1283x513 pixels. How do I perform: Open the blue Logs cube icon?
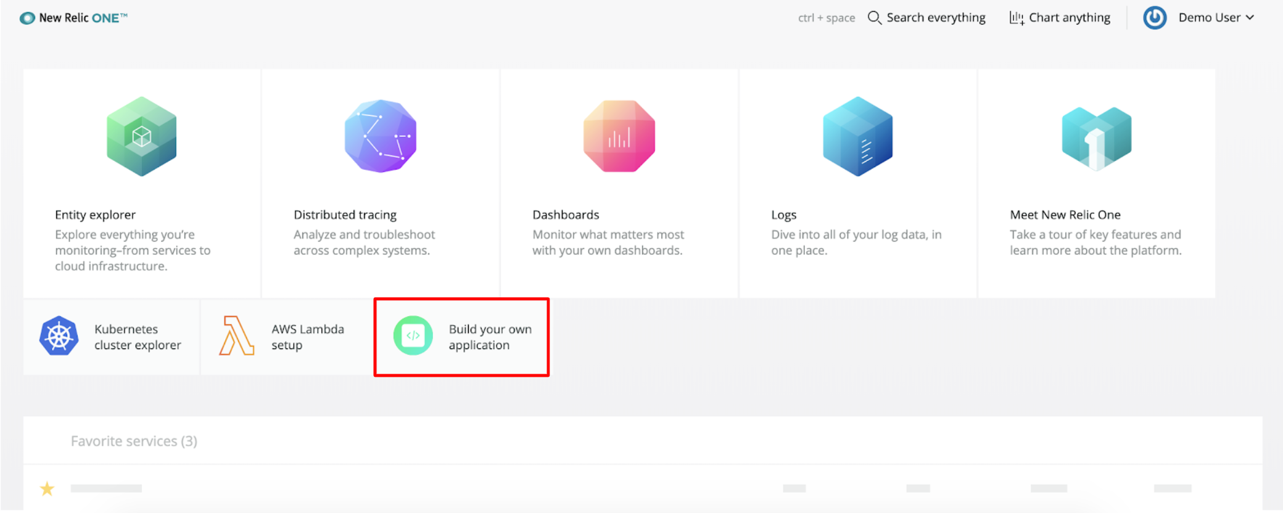coord(858,136)
